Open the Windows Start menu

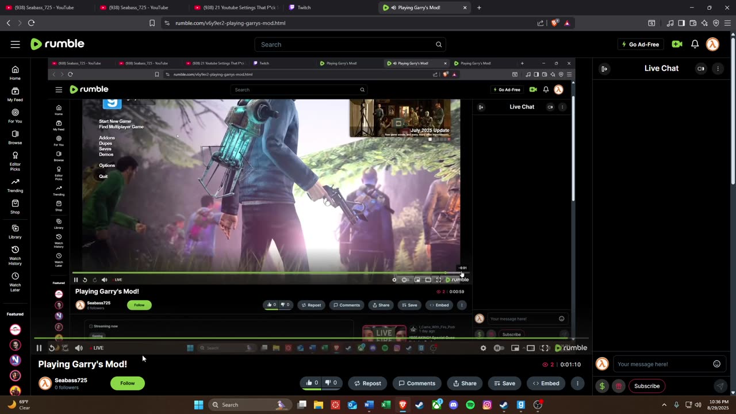click(x=198, y=405)
